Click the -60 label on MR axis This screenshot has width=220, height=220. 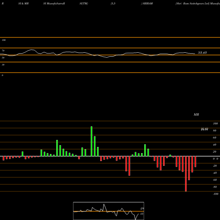tap(215, 180)
